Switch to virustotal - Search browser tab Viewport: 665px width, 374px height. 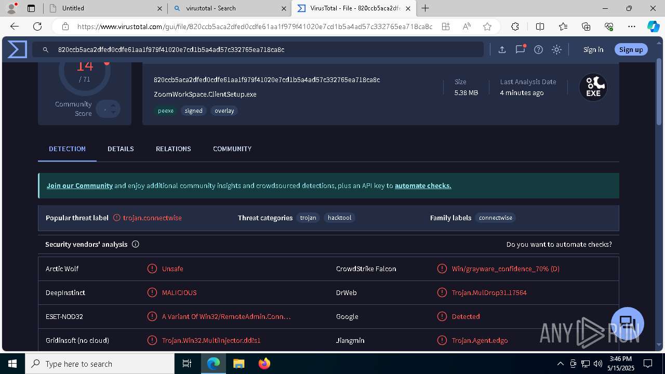tap(229, 8)
